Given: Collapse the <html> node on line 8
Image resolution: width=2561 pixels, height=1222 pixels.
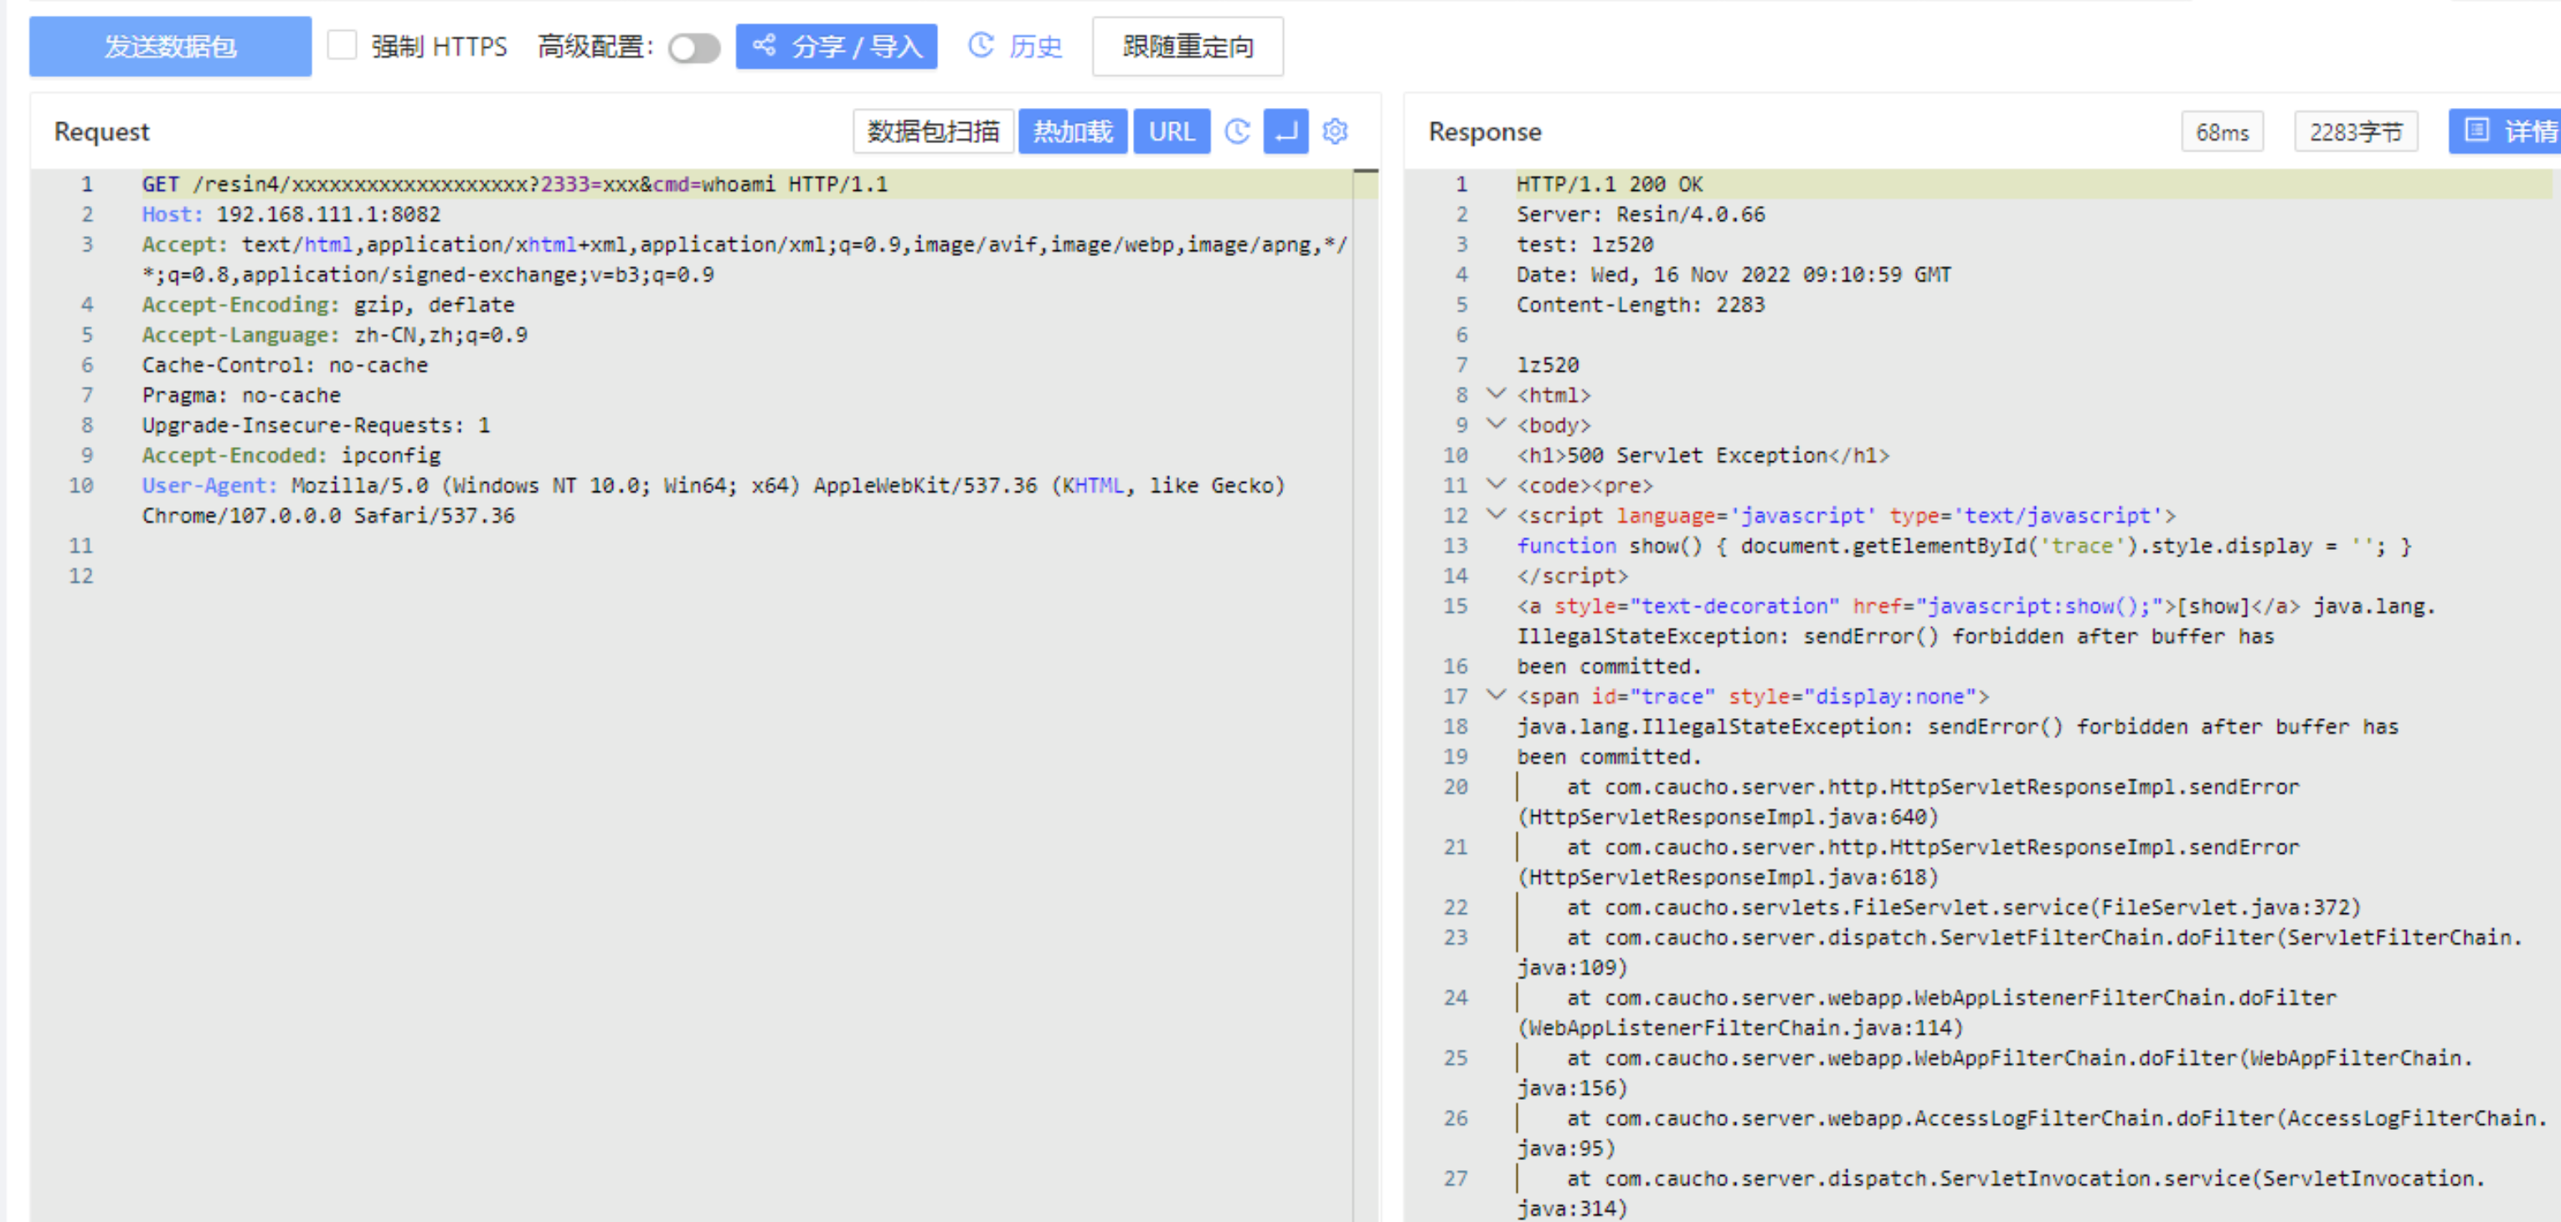Looking at the screenshot, I should [x=1495, y=394].
